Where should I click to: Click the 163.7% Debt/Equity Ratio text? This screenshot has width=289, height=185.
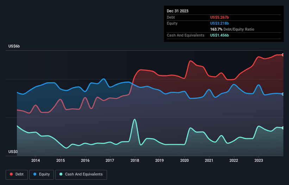[232, 29]
